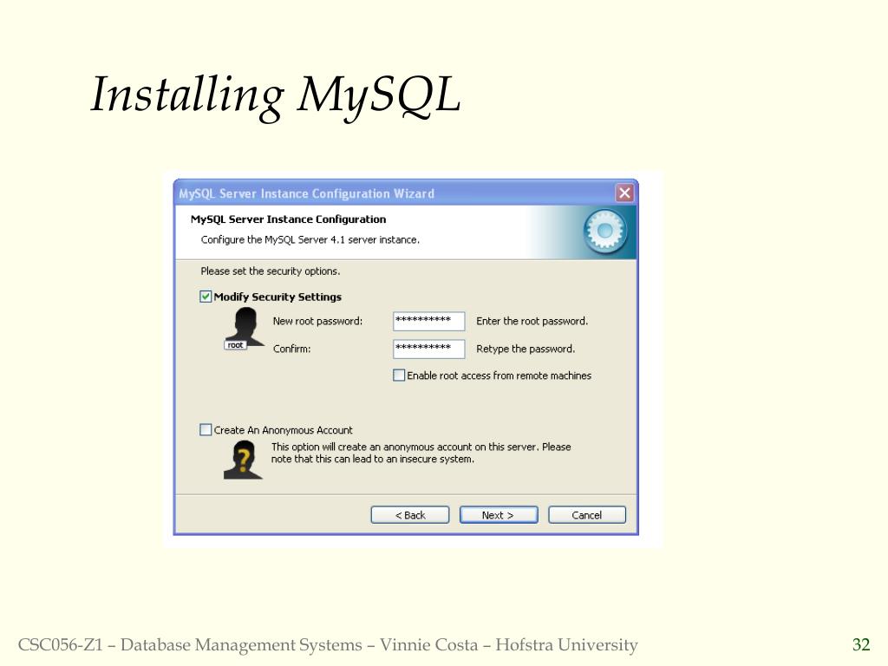The height and width of the screenshot is (666, 888).
Task: Click 'Enter the root password.' hint text
Action: click(x=532, y=321)
